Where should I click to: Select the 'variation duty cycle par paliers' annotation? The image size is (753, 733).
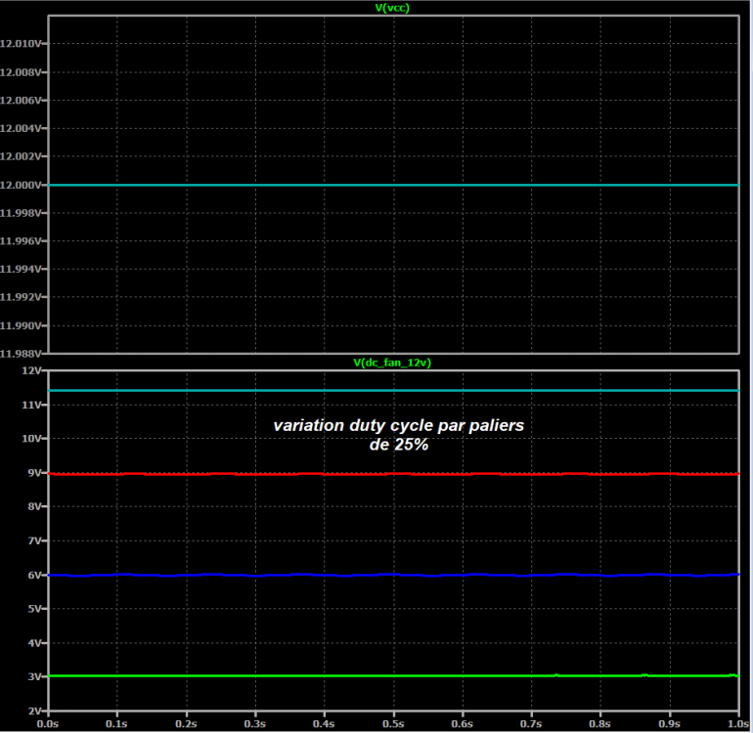tap(399, 425)
